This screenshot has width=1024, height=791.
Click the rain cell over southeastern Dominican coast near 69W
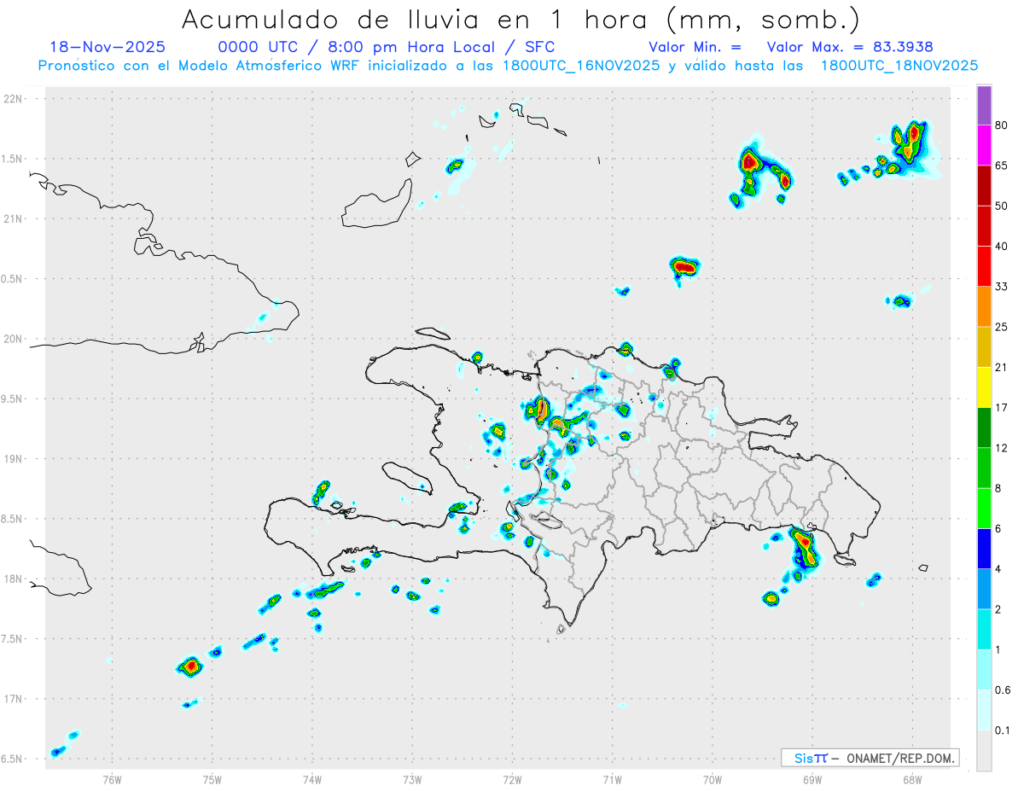[x=803, y=548]
